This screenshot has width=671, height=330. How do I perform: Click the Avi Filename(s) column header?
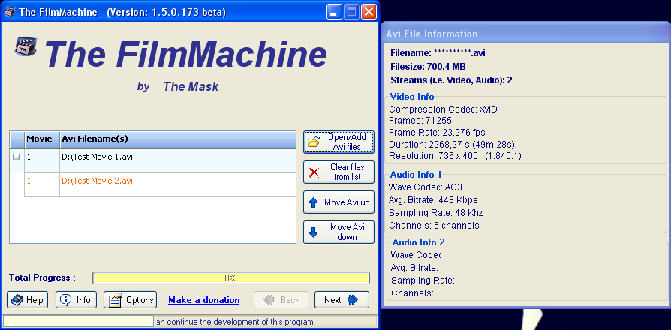click(178, 139)
